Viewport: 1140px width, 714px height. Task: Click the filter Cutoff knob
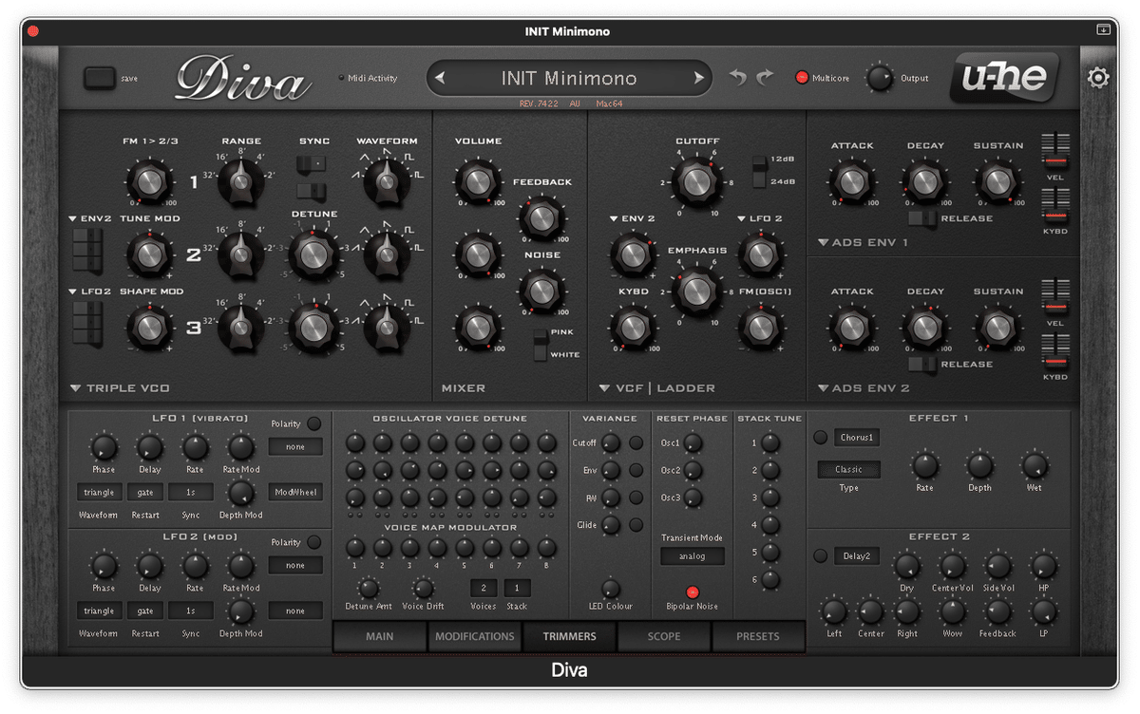tap(696, 180)
